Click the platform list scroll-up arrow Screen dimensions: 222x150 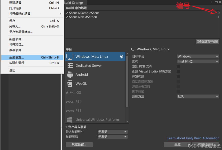pyautogui.click(x=127, y=54)
